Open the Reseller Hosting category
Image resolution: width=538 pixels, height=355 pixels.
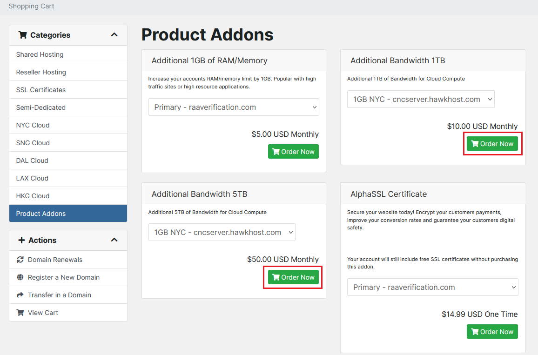41,72
